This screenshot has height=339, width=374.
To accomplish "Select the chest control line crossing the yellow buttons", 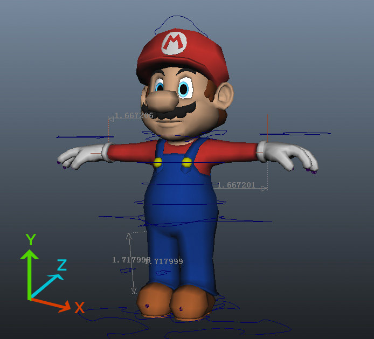I will (181, 163).
